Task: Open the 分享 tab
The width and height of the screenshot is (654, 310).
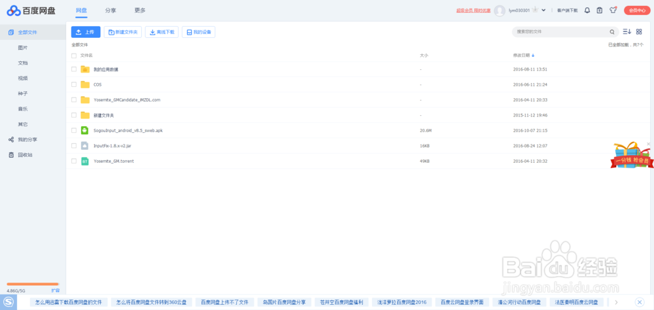Action: tap(111, 10)
